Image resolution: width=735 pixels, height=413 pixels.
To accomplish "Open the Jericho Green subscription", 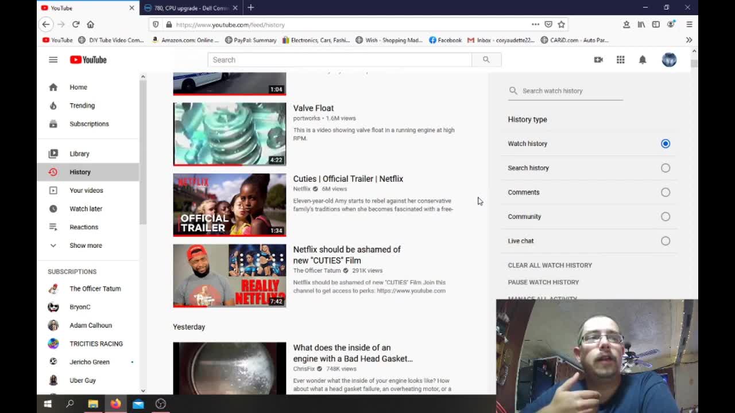I will [x=88, y=362].
